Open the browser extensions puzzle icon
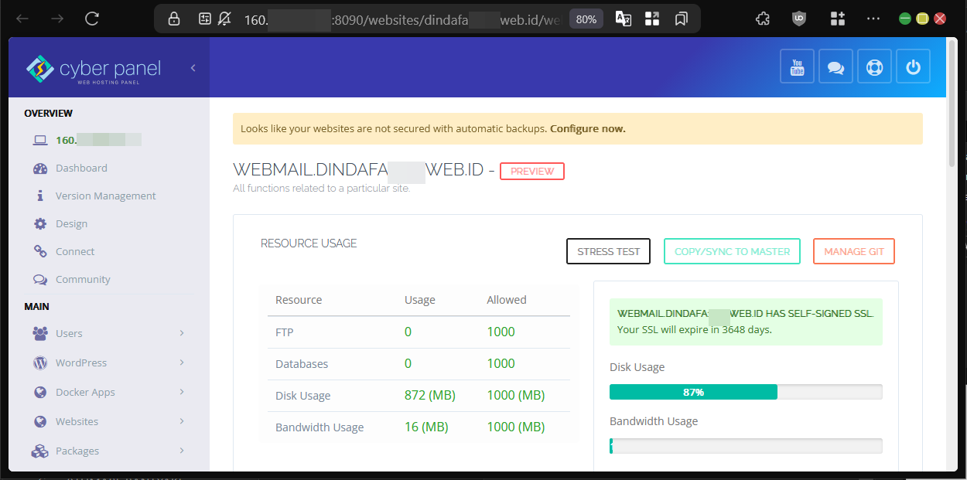The width and height of the screenshot is (967, 480). (762, 19)
